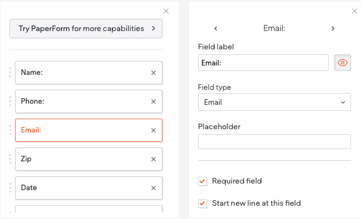The height and width of the screenshot is (219, 361).
Task: Click the Placeholder input box
Action: coord(274,141)
